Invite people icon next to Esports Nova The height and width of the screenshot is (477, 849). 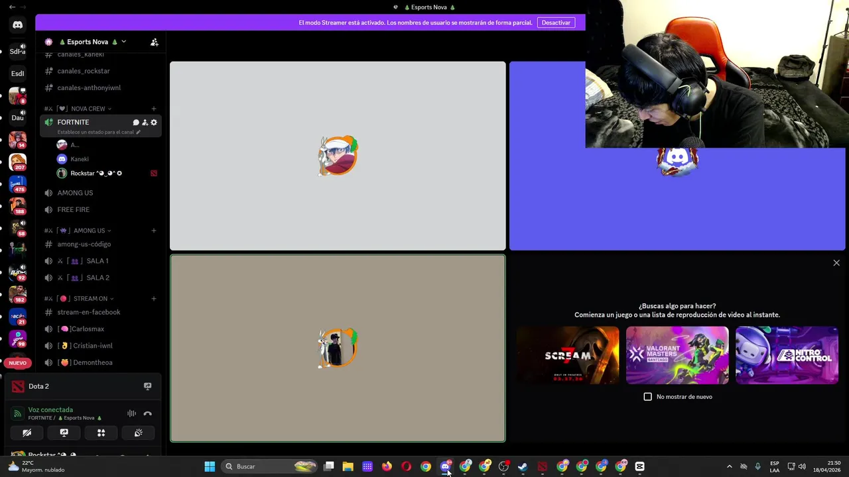coord(155,42)
